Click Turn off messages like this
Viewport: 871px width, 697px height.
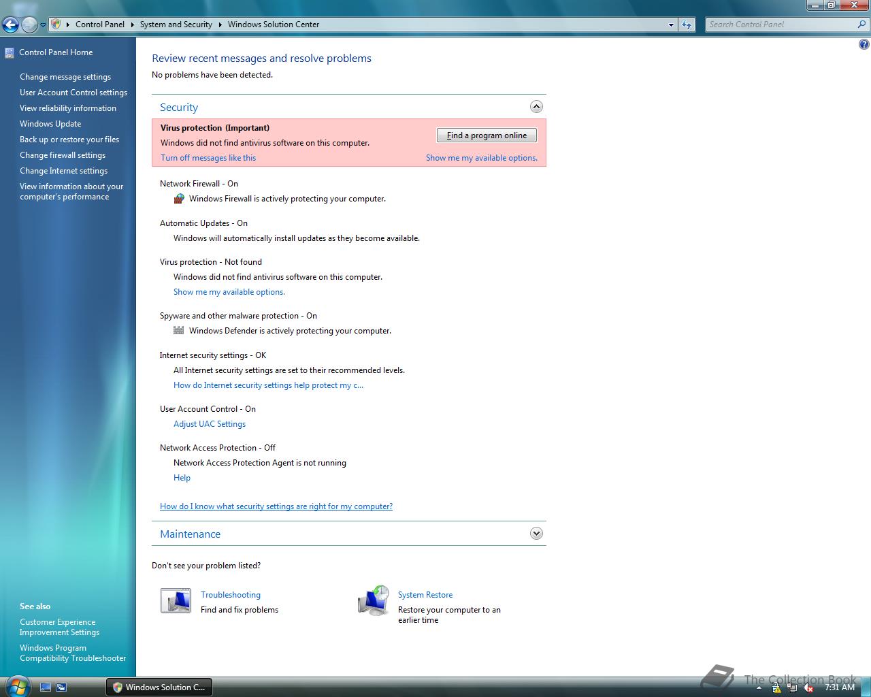click(208, 158)
